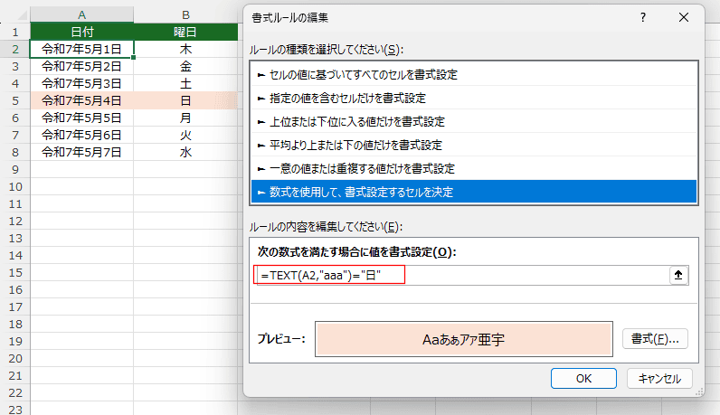Screen dimensions: 720x415
Task: Select 数式を使用して、書式設定するセルを決定 rule
Action: (x=474, y=192)
